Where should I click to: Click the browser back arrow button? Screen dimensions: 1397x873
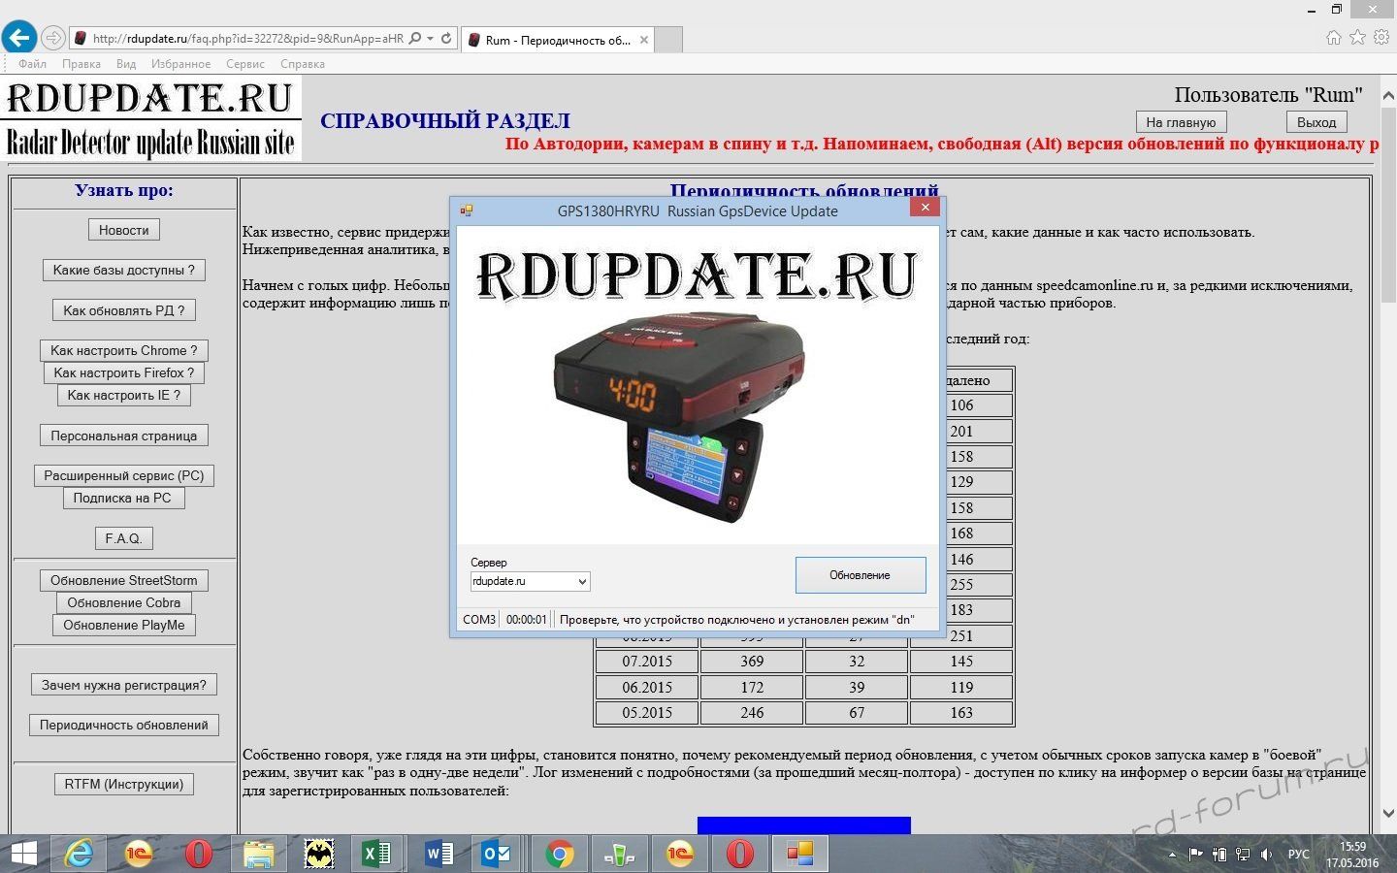[19, 38]
